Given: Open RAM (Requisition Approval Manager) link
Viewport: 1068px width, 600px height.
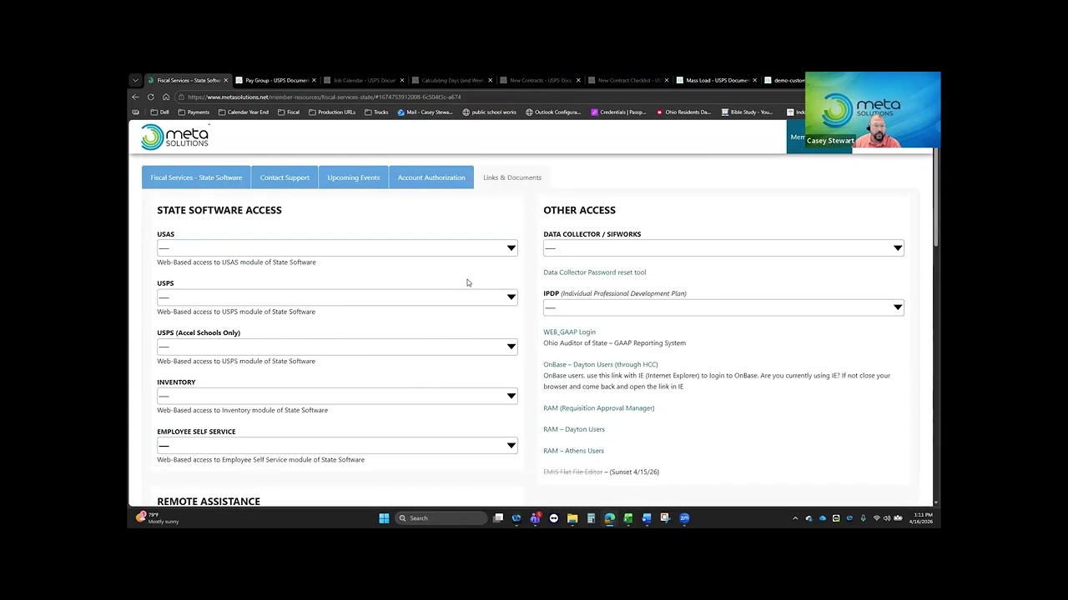Looking at the screenshot, I should (599, 408).
